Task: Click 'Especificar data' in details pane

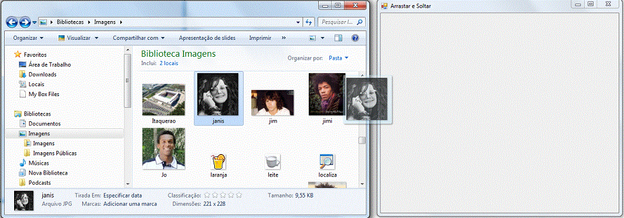Action: (123, 196)
